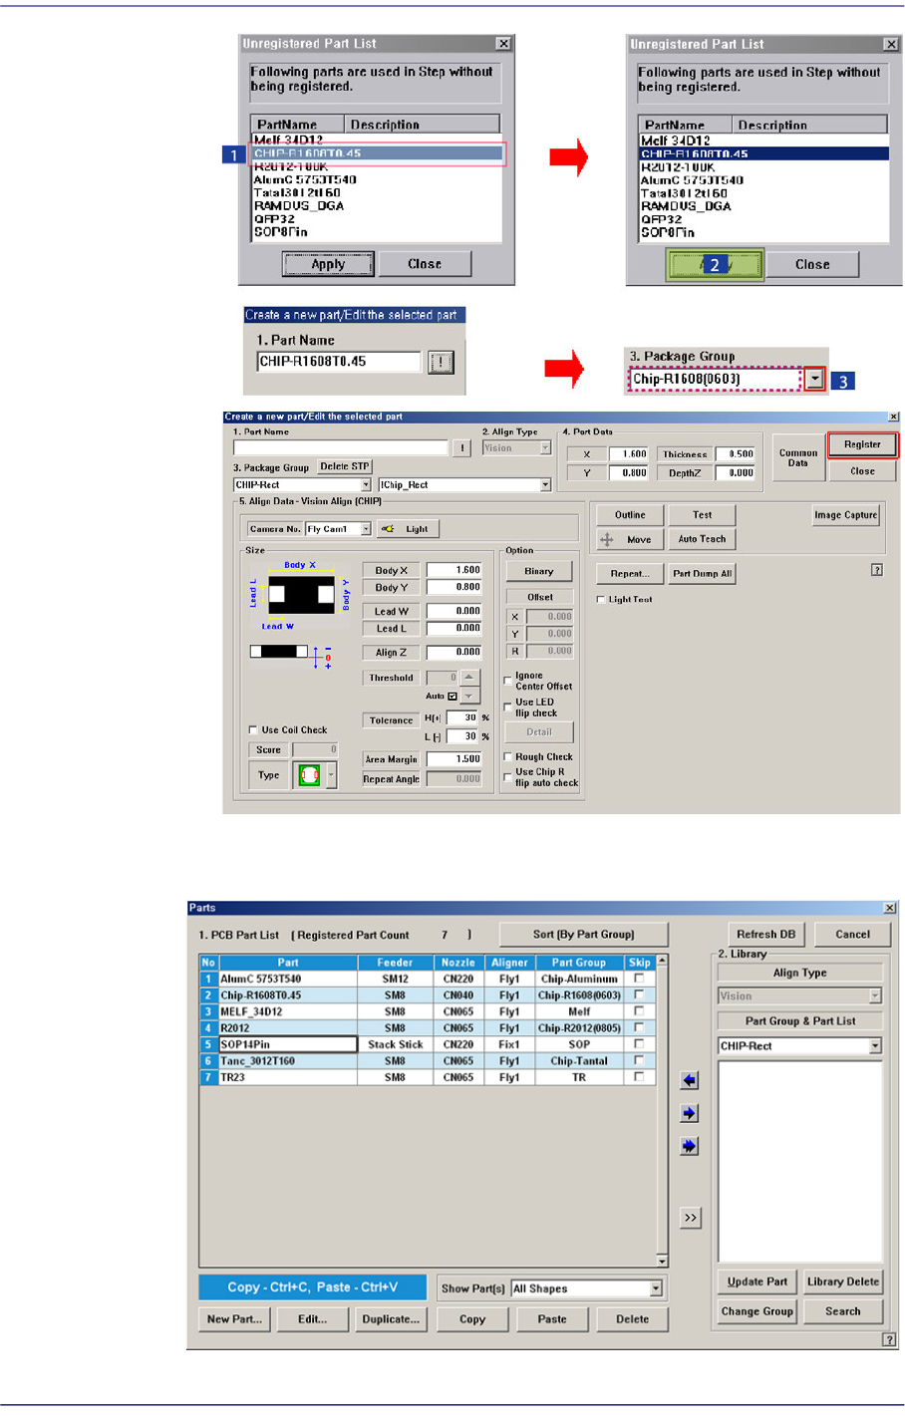Open the !Chip_Rect dropdown
Viewport: 905px width, 1416px height.
click(545, 485)
